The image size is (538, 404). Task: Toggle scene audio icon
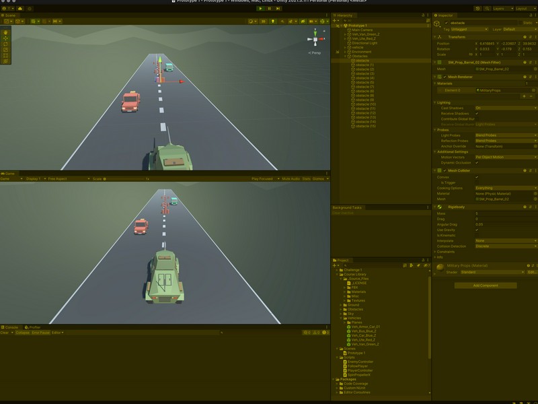(x=282, y=22)
